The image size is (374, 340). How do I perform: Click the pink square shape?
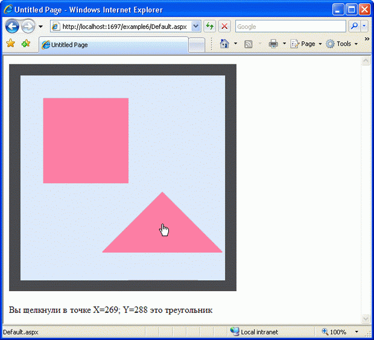click(86, 140)
